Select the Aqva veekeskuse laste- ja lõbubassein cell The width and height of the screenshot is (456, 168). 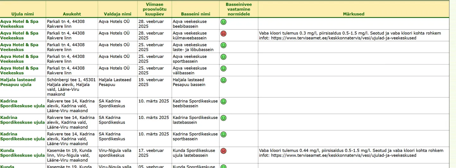point(195,47)
